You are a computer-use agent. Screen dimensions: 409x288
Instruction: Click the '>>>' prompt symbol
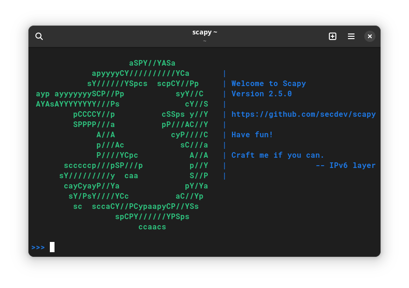(38, 248)
